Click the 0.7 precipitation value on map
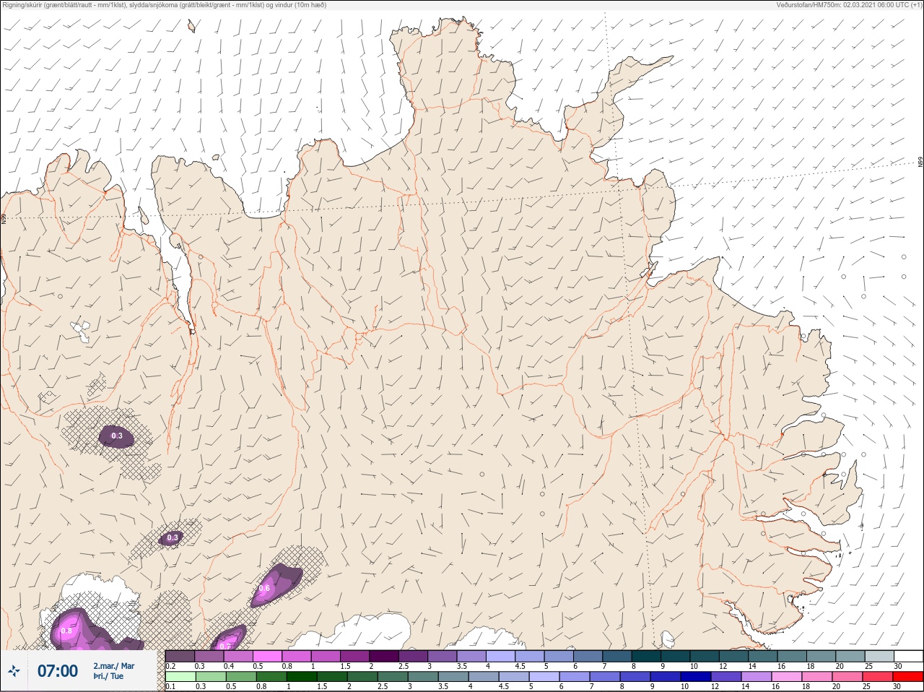Image resolution: width=924 pixels, height=692 pixels. (x=225, y=645)
